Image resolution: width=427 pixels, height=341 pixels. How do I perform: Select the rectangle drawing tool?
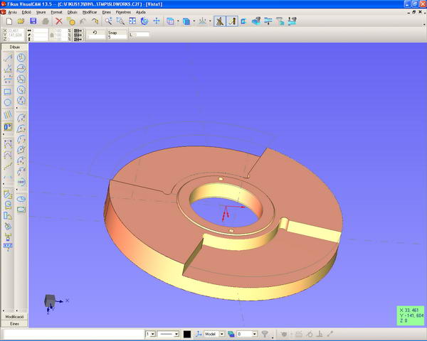(x=8, y=92)
